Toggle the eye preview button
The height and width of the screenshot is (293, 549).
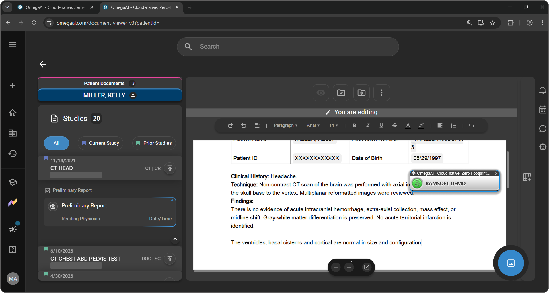click(x=321, y=92)
